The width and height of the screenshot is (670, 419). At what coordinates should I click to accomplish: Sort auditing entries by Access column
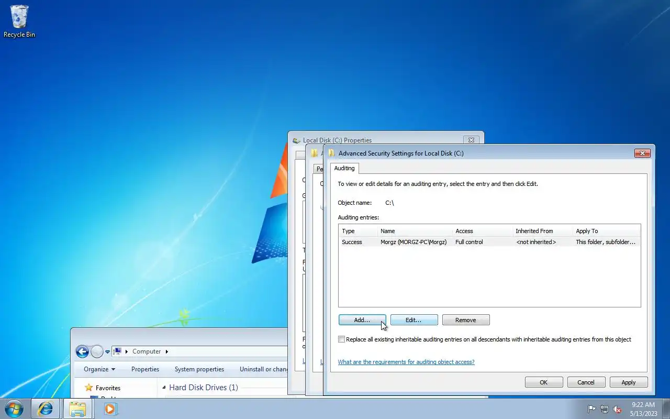point(483,231)
